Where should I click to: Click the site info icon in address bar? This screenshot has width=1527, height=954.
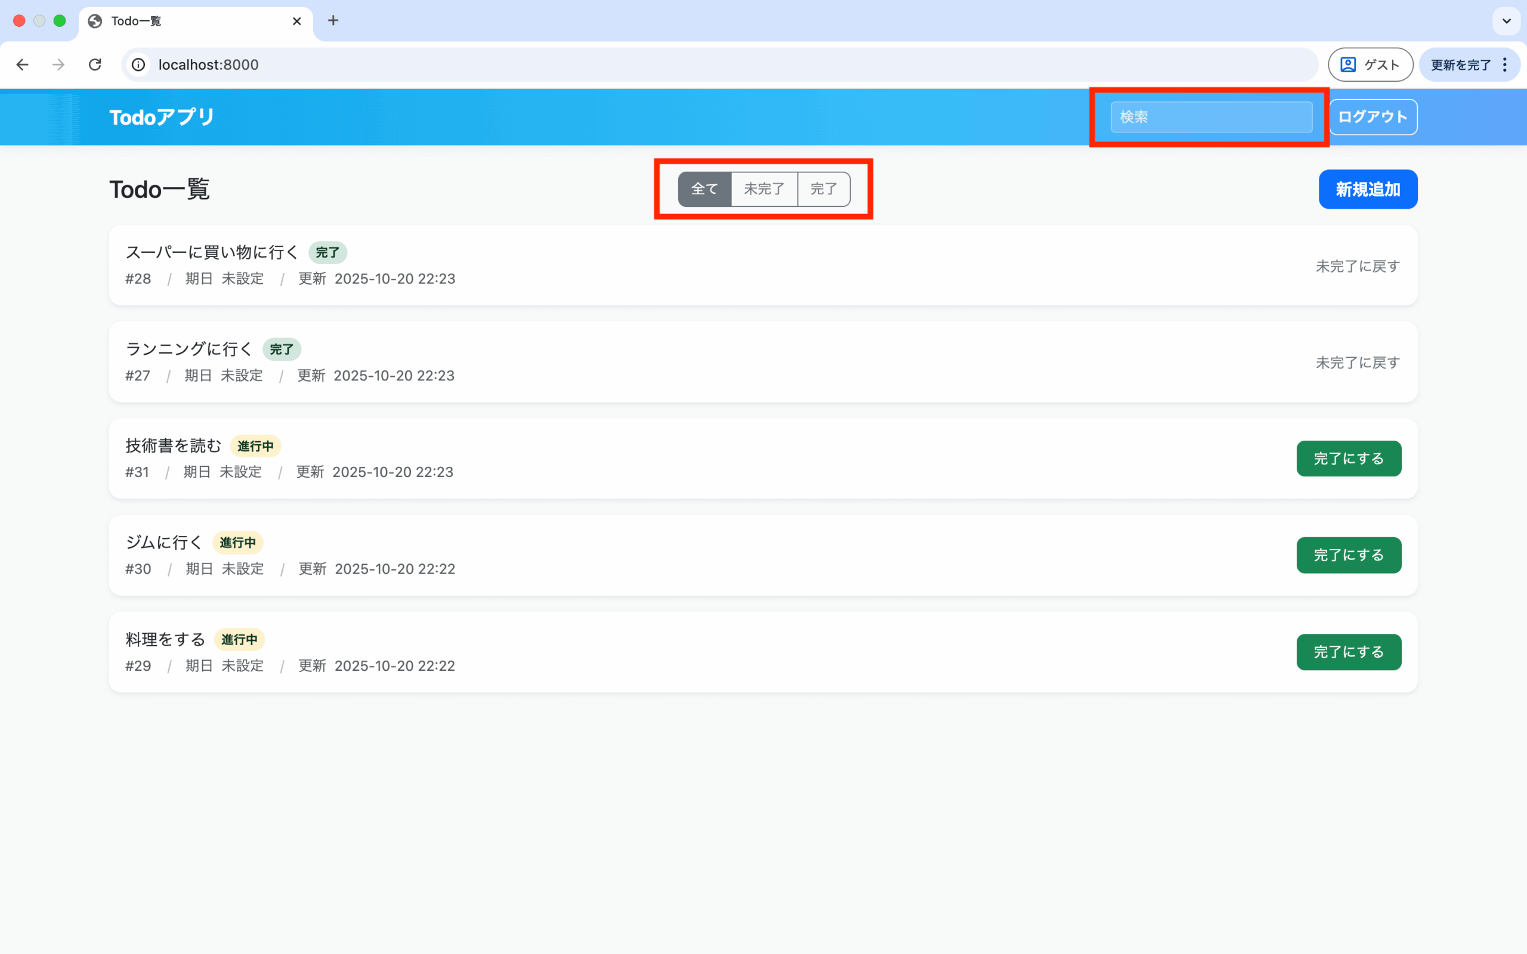coord(138,64)
